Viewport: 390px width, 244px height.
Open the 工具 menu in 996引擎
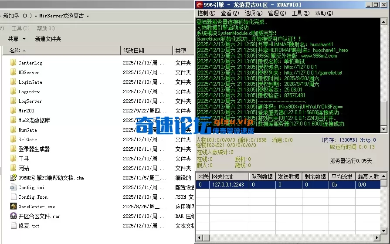(301, 13)
